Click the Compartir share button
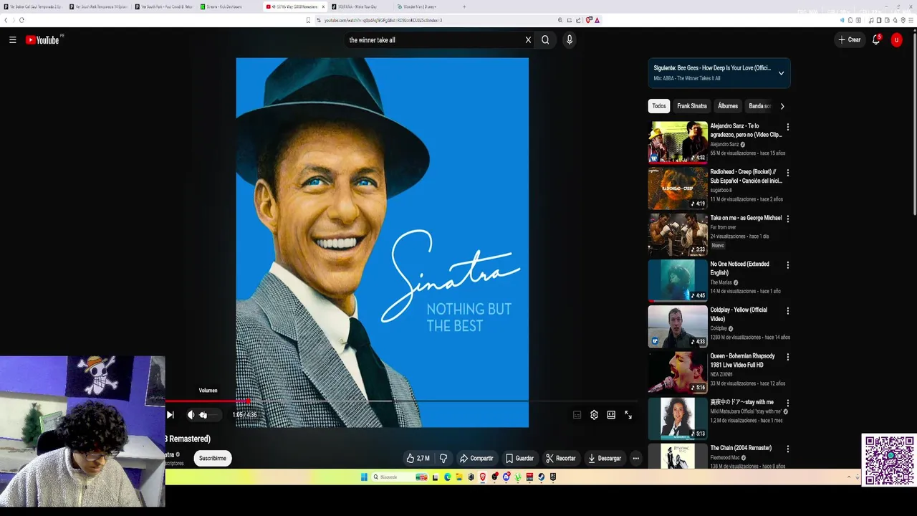Screen dimensions: 917x516 (x=476, y=459)
